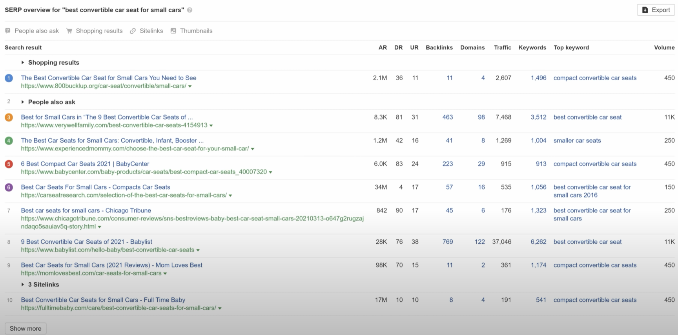Open The Best Convertible Car Seat for Small Cars result
This screenshot has height=335, width=678.
tap(109, 78)
